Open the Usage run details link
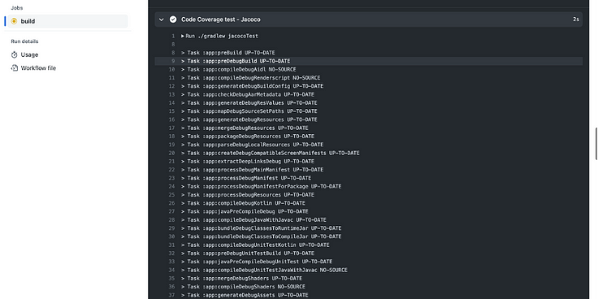The image size is (598, 299). tap(29, 55)
